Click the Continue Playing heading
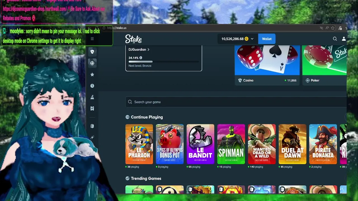The image size is (358, 201). tap(147, 117)
